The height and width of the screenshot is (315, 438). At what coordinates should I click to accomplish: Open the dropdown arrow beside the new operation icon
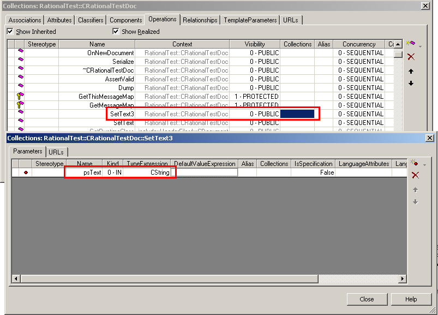coord(421,46)
